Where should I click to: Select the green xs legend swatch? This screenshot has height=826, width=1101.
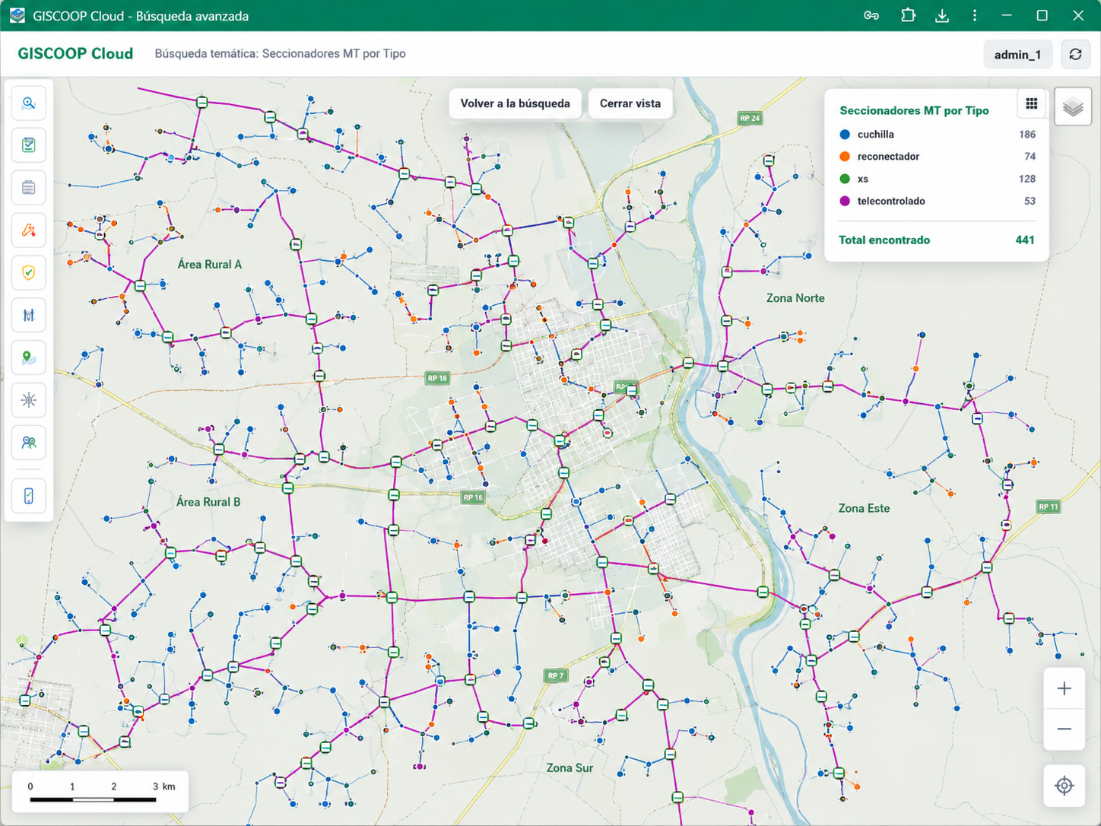coord(845,179)
